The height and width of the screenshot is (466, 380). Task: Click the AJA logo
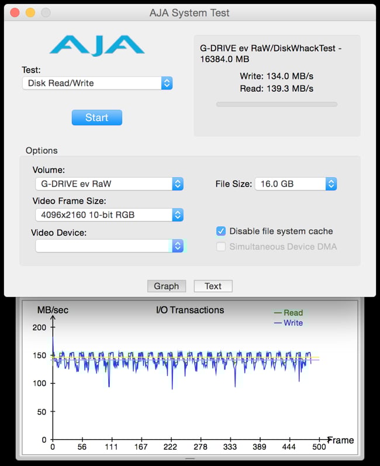point(97,45)
